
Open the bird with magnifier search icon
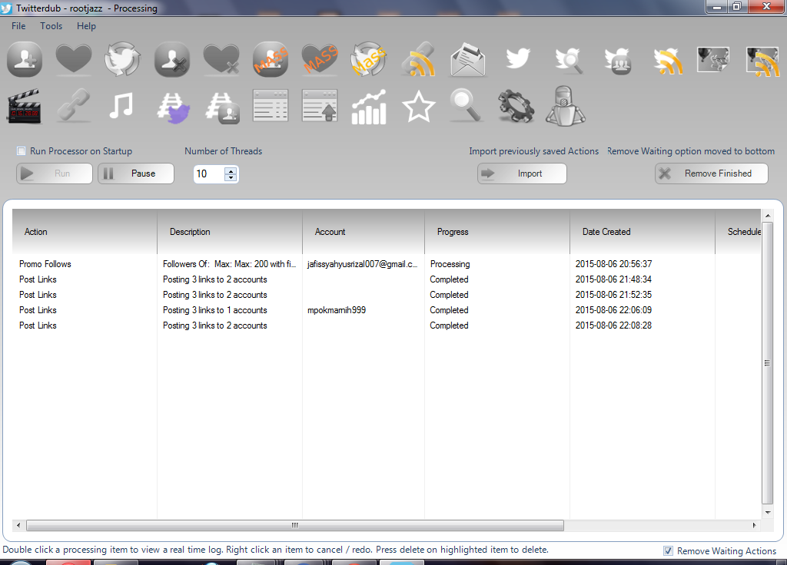(x=569, y=60)
